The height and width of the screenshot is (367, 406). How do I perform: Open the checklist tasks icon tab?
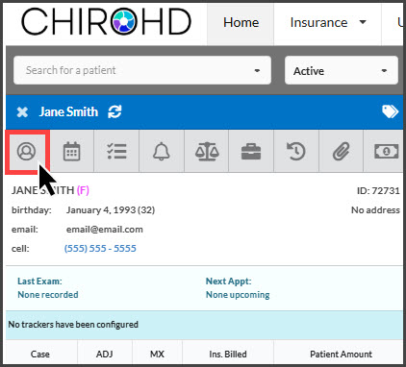tap(116, 151)
